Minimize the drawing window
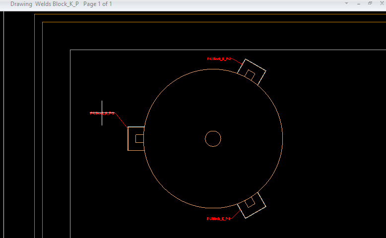 [x=358, y=3]
